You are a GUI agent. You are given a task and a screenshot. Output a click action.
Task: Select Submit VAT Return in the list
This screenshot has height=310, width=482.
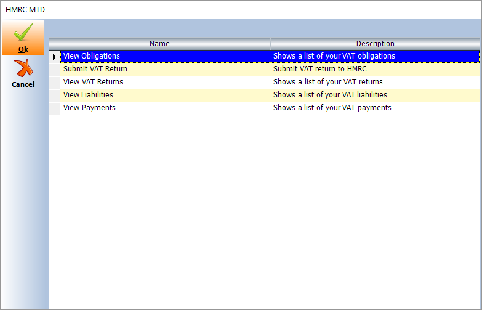click(x=95, y=69)
